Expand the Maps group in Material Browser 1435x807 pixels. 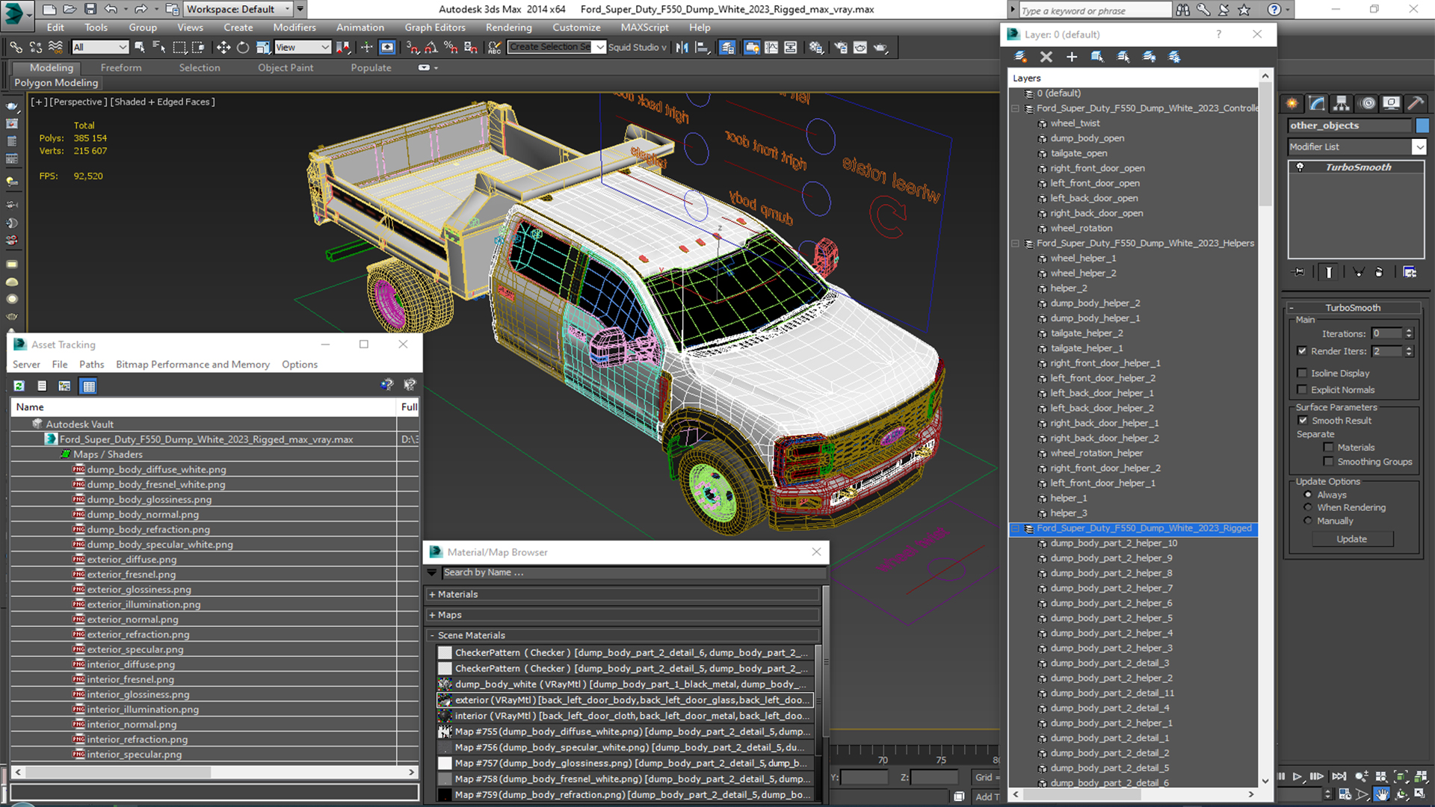(x=432, y=615)
